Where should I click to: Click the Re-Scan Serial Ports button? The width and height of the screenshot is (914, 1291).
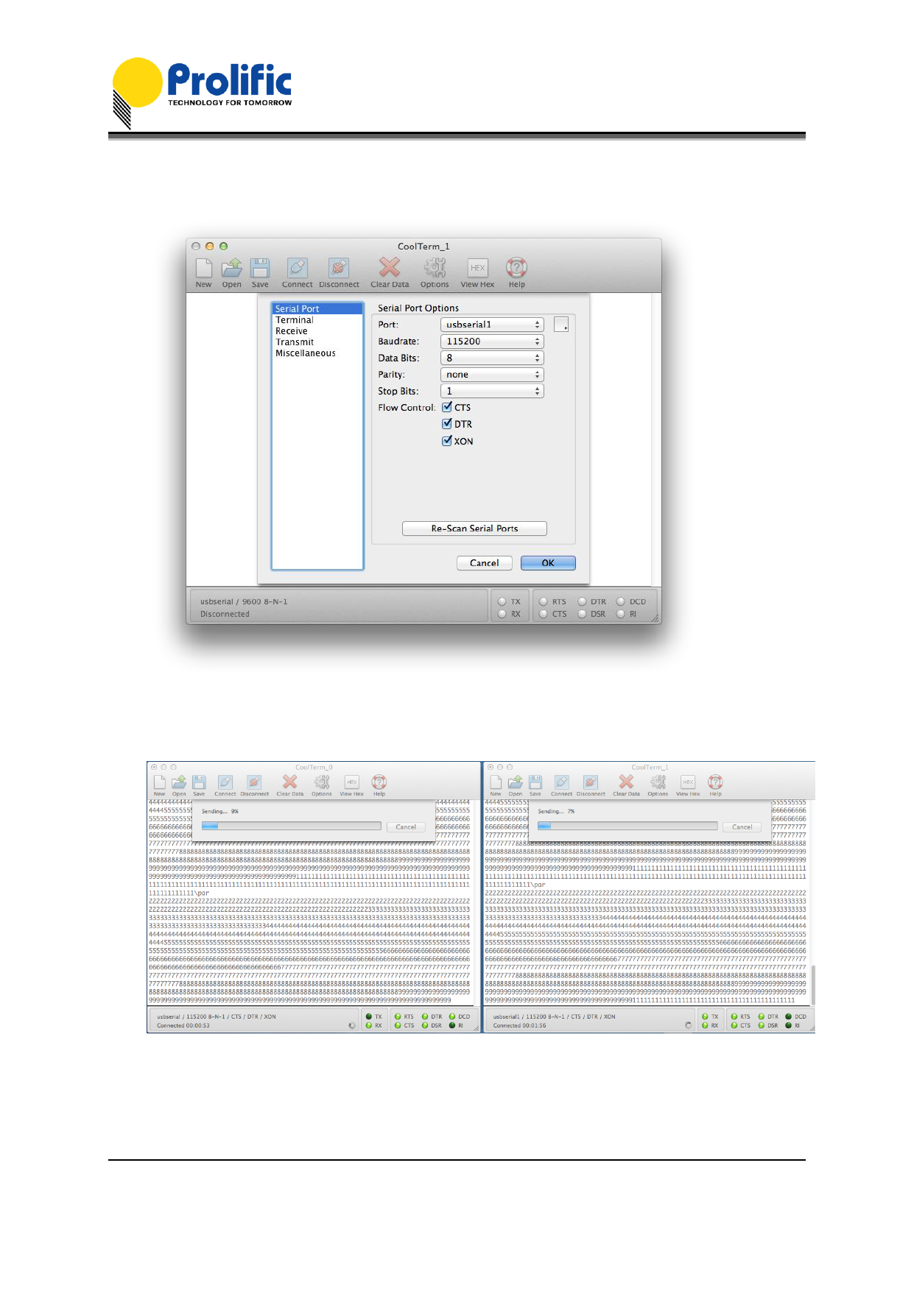(474, 528)
